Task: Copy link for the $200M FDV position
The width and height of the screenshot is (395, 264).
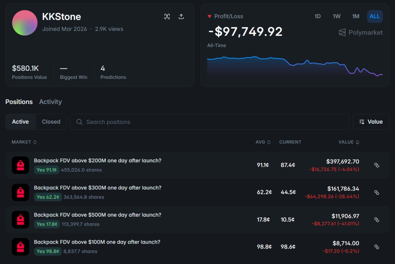Action: (x=376, y=165)
